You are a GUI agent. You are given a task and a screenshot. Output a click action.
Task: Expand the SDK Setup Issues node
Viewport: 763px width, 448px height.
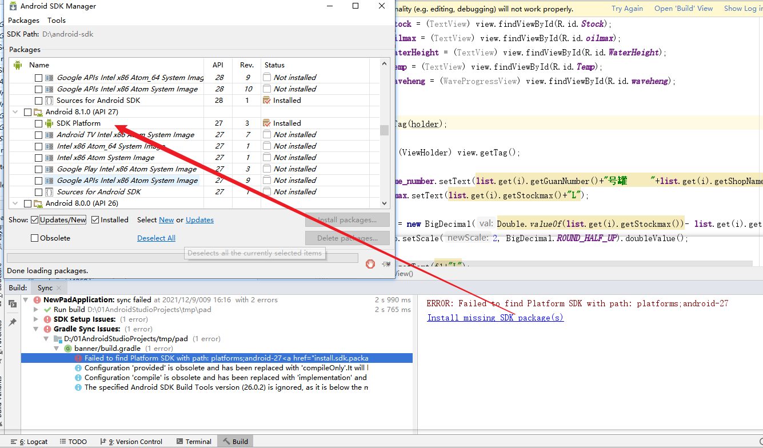pos(36,319)
